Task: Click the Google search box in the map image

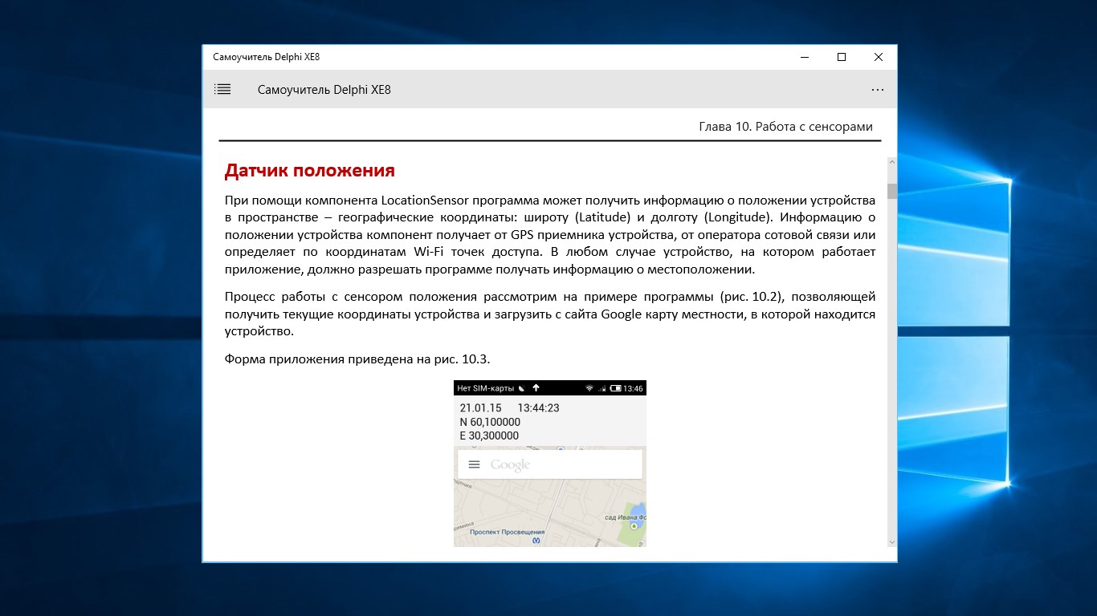Action: click(550, 464)
